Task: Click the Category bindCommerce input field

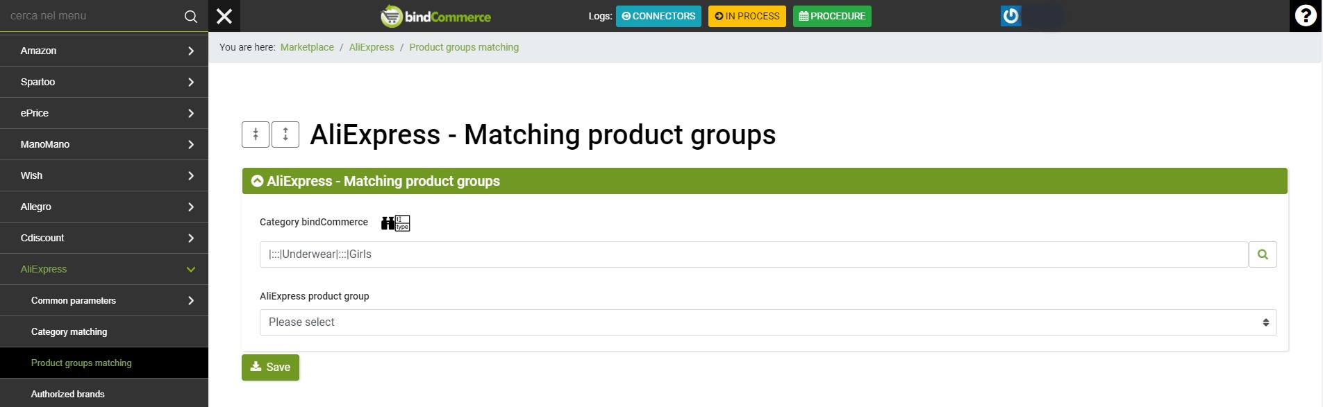Action: tap(754, 254)
